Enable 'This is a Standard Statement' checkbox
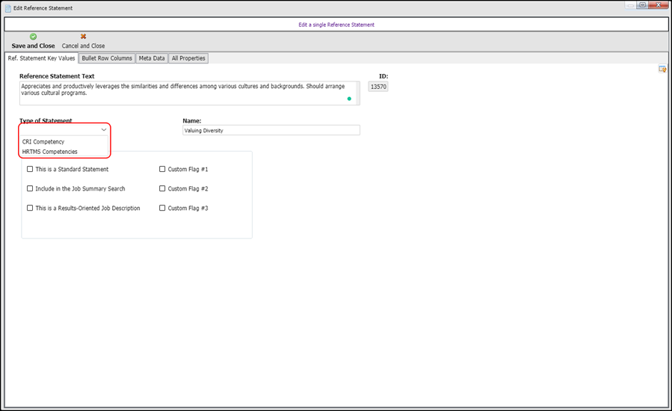The height and width of the screenshot is (411, 672). (30, 169)
